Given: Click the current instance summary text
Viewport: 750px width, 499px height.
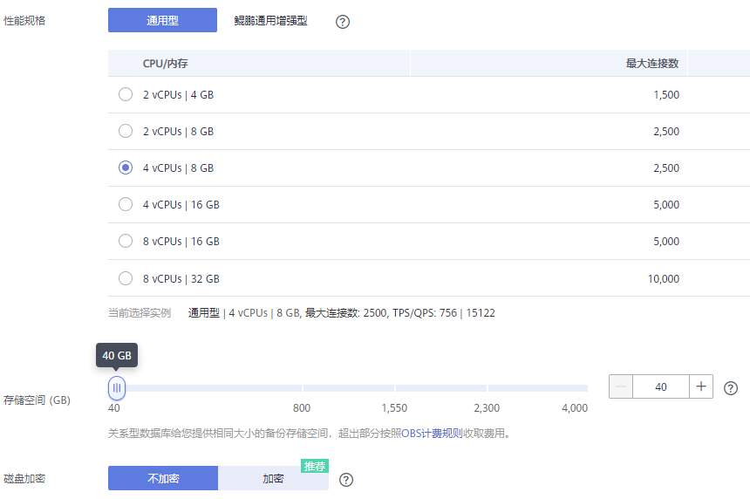Looking at the screenshot, I should [x=342, y=313].
